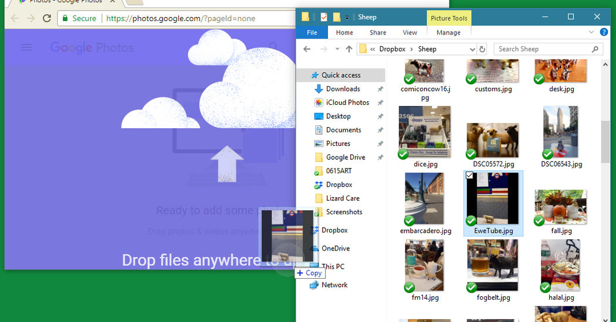
Task: Reload the Google Photos page
Action: pos(47,18)
